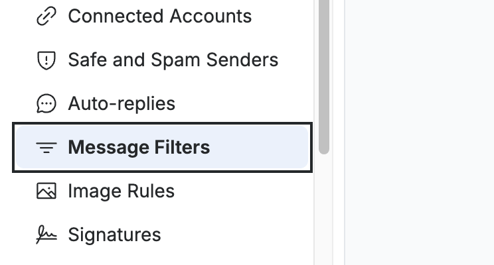Open the Signatures settings page
This screenshot has height=265, width=494.
coord(114,235)
